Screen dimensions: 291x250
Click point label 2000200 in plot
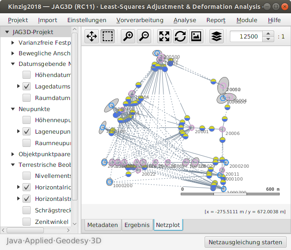coord(239,166)
